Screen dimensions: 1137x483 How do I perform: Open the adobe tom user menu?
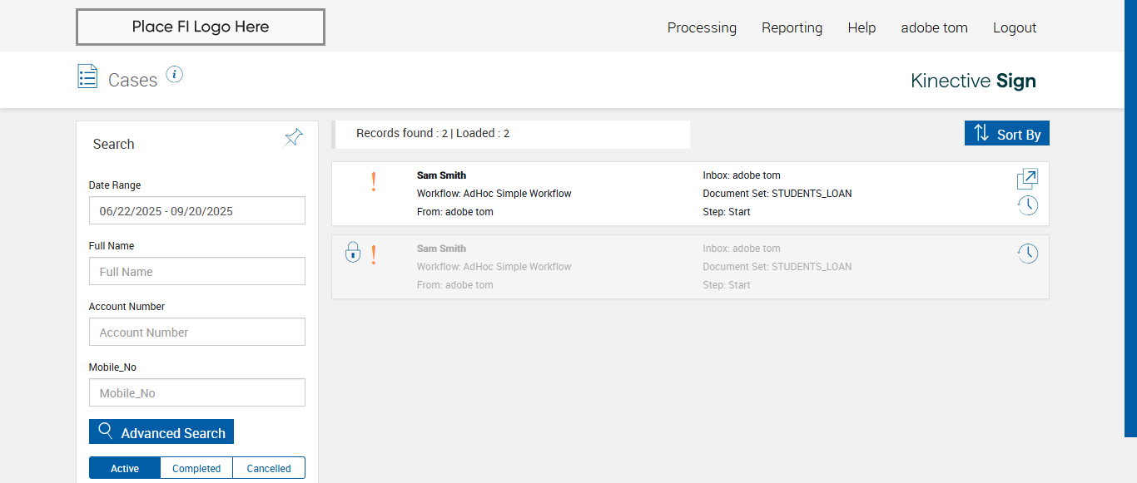point(934,27)
